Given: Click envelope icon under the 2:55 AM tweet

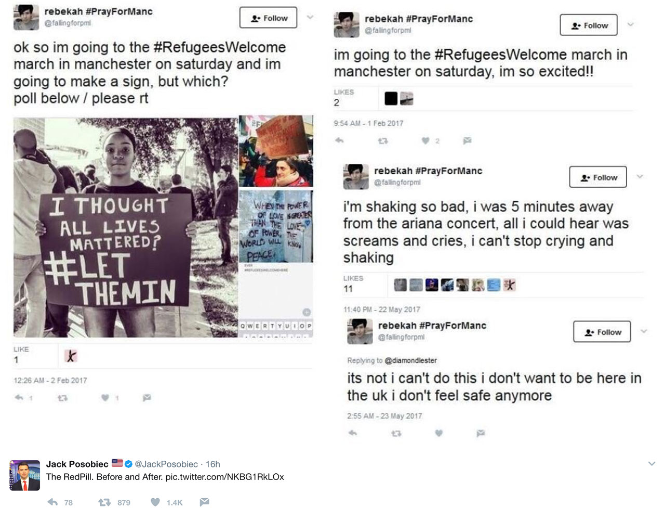Looking at the screenshot, I should click(481, 433).
